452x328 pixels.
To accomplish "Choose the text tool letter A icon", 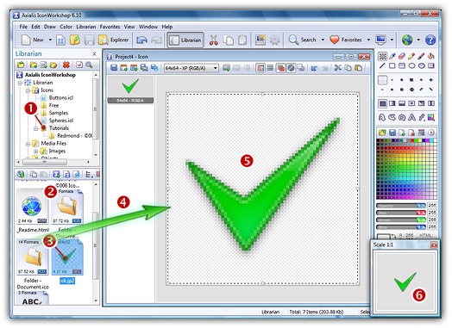I will tap(411, 117).
